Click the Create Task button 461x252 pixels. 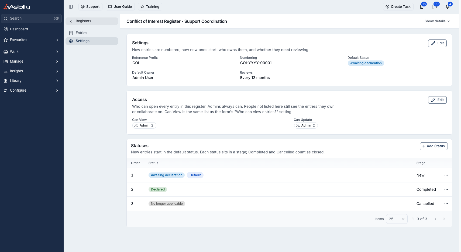pyautogui.click(x=398, y=7)
